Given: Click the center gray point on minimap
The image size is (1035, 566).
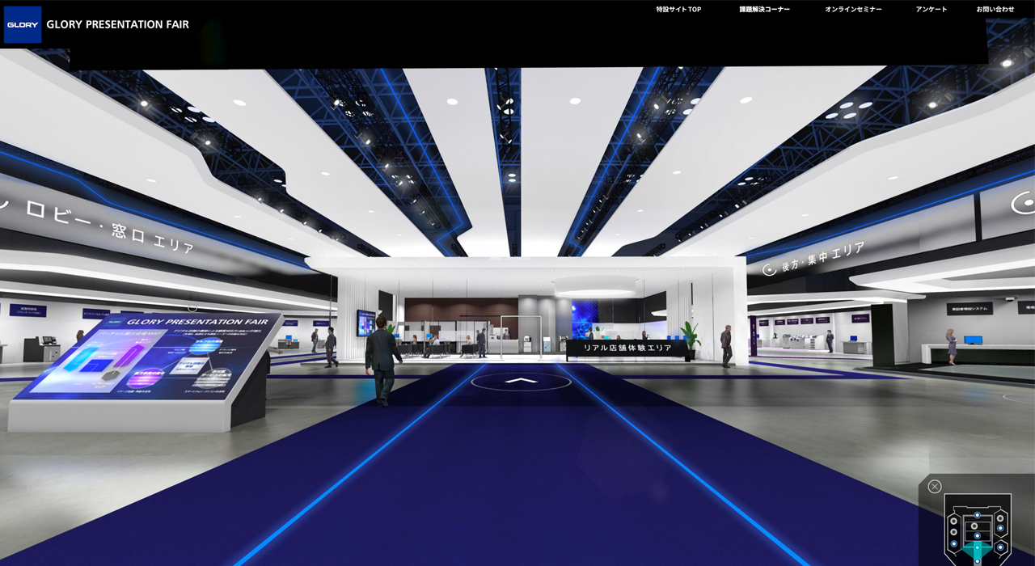Looking at the screenshot, I should (x=974, y=526).
